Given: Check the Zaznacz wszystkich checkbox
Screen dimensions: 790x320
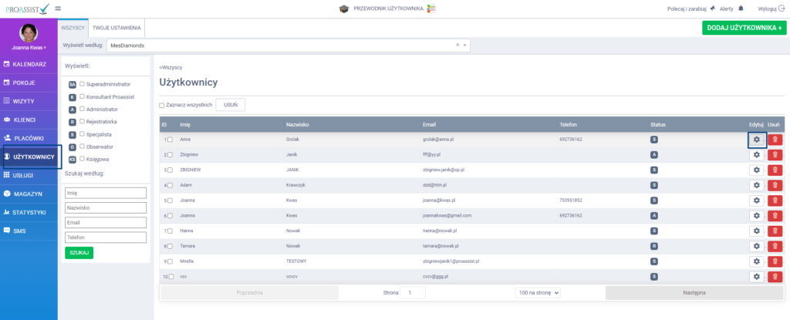Looking at the screenshot, I should click(x=162, y=105).
